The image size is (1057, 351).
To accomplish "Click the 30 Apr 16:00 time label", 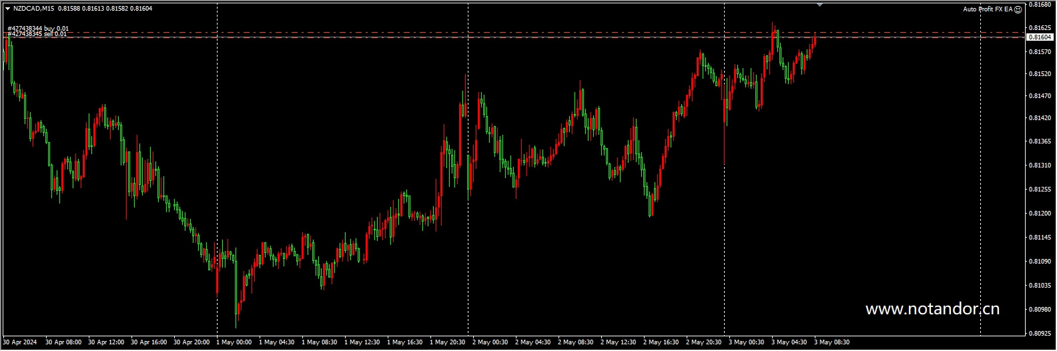I will 149,342.
